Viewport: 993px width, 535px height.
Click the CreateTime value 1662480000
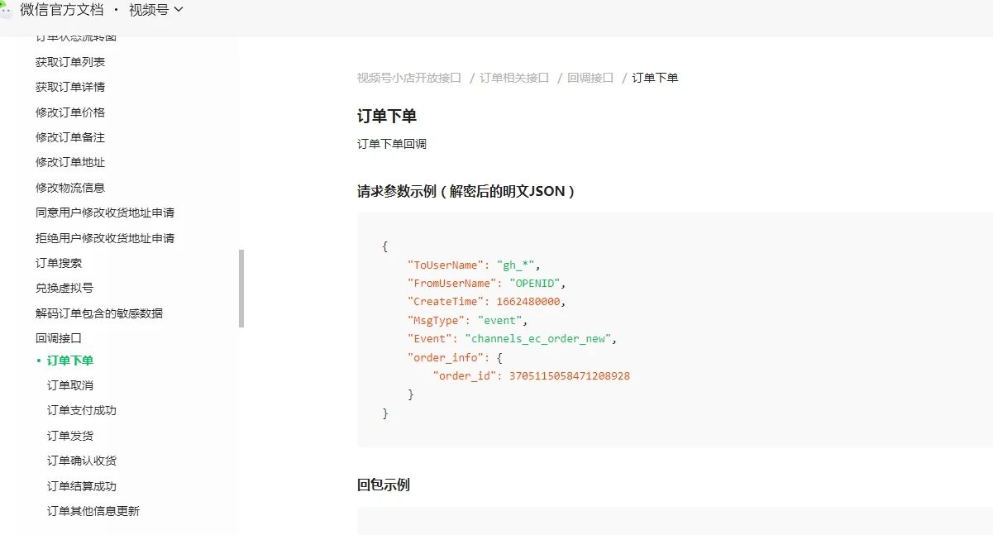528,302
